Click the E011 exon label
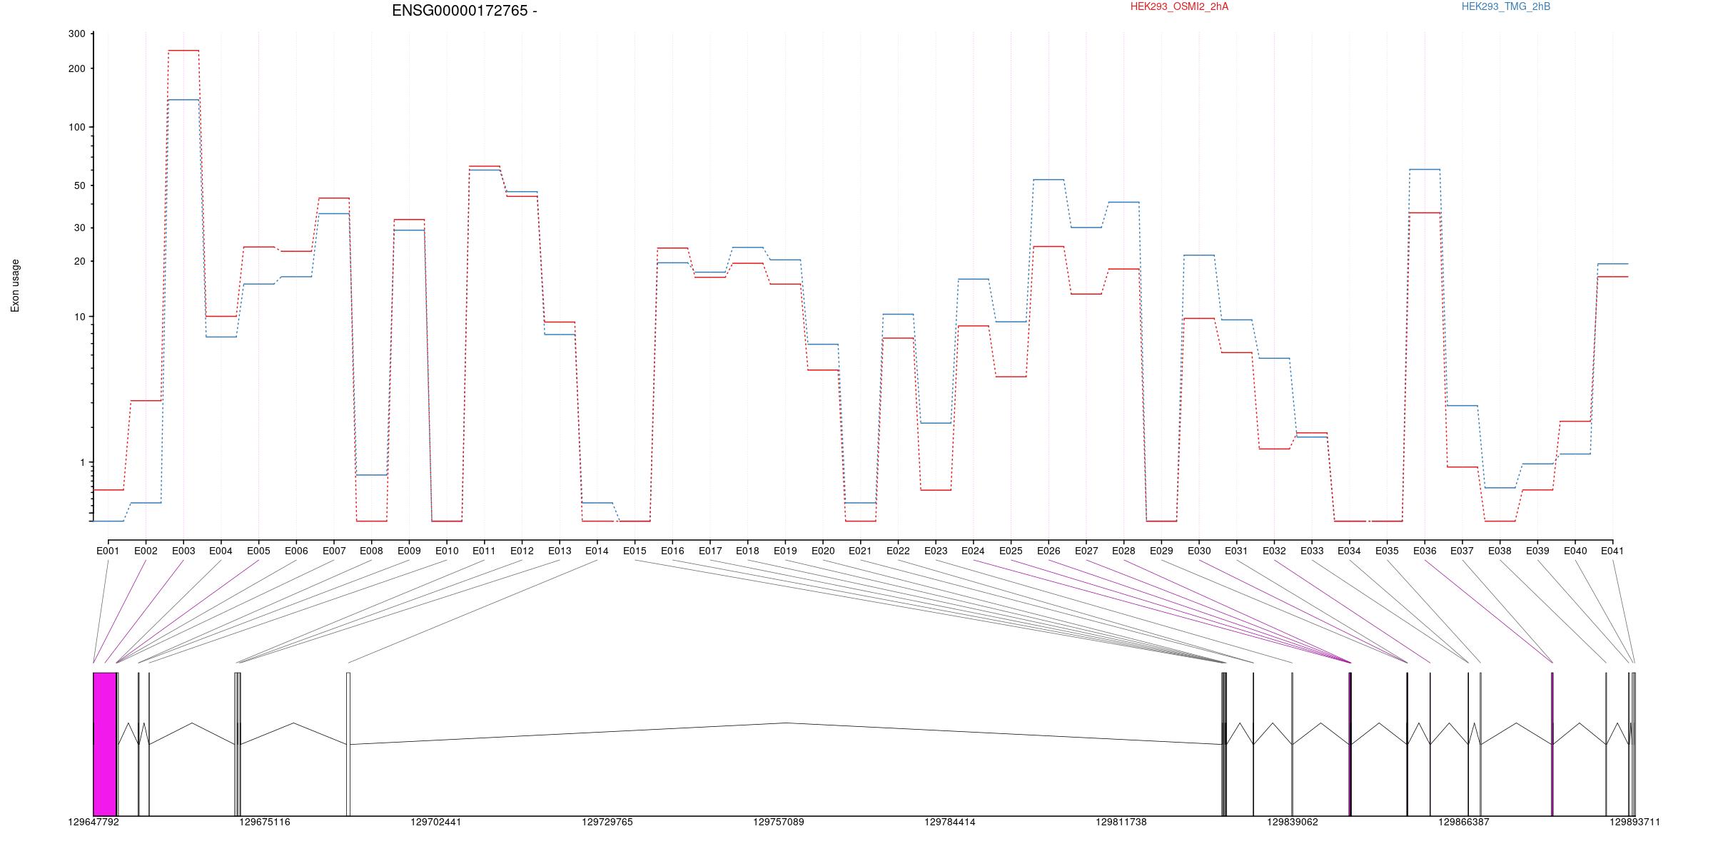Screen dimensions: 1713x856 (484, 551)
